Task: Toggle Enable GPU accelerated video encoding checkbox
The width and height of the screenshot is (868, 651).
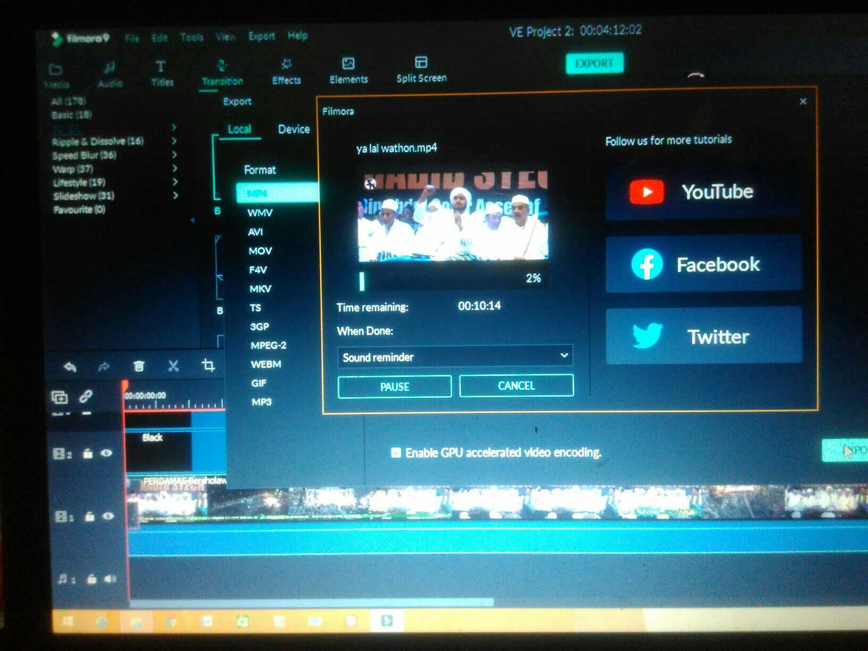Action: point(396,453)
